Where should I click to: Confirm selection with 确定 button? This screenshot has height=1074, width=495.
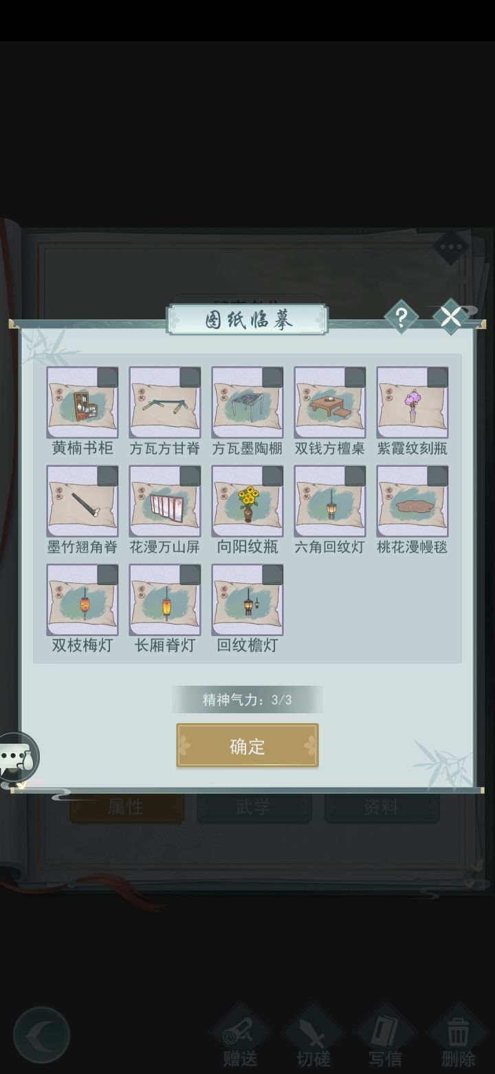tap(247, 746)
